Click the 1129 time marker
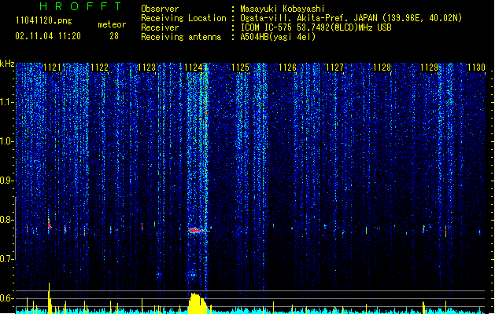 click(x=430, y=68)
